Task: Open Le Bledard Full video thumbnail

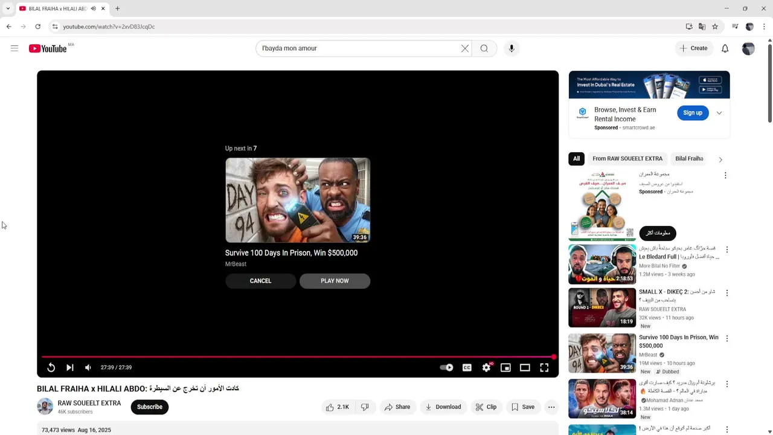Action: (x=602, y=264)
